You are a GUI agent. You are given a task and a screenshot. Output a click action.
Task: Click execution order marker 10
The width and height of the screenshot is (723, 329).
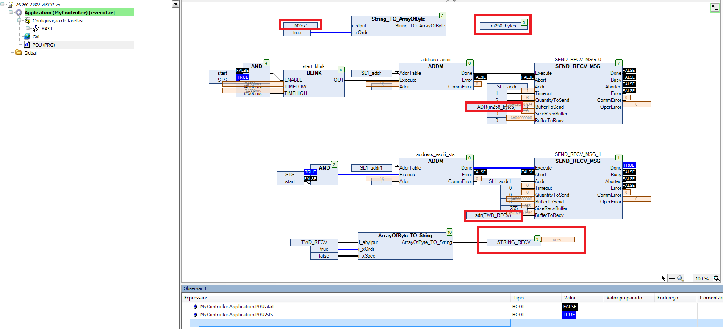449,232
